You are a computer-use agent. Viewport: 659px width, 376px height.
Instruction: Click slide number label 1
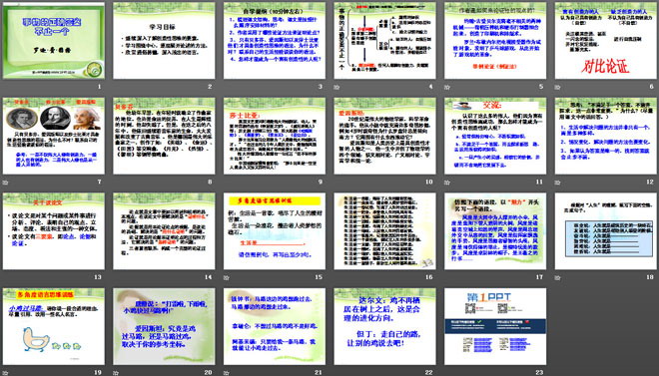tap(100, 87)
